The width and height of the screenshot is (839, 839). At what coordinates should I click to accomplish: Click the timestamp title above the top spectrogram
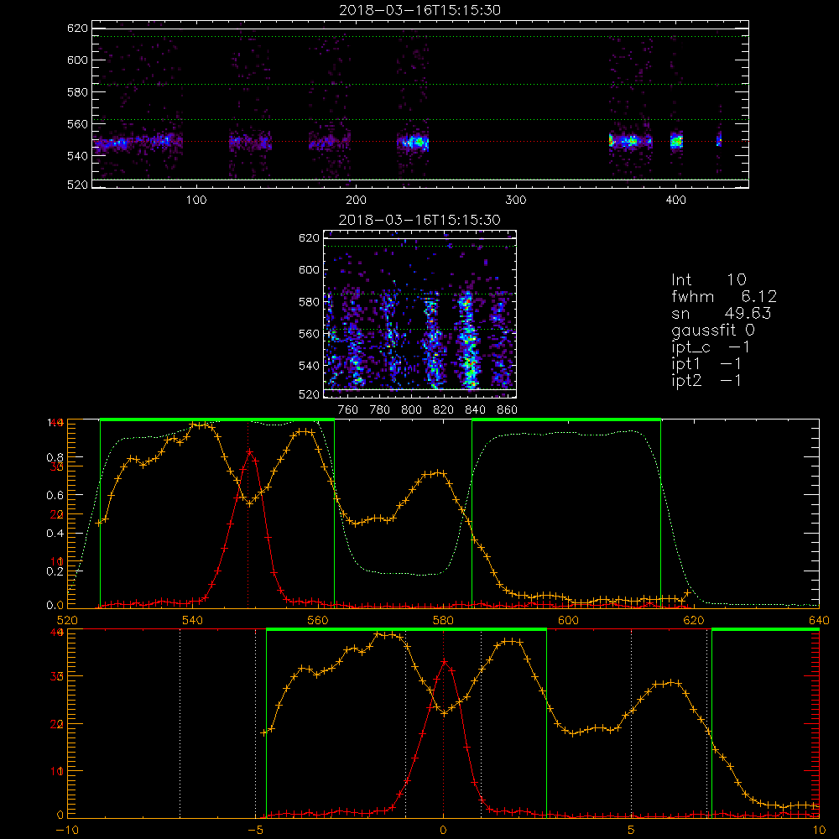point(420,10)
